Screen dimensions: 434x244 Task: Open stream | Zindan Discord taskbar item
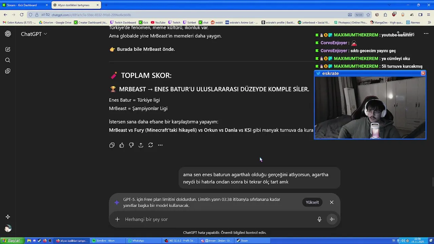216,241
